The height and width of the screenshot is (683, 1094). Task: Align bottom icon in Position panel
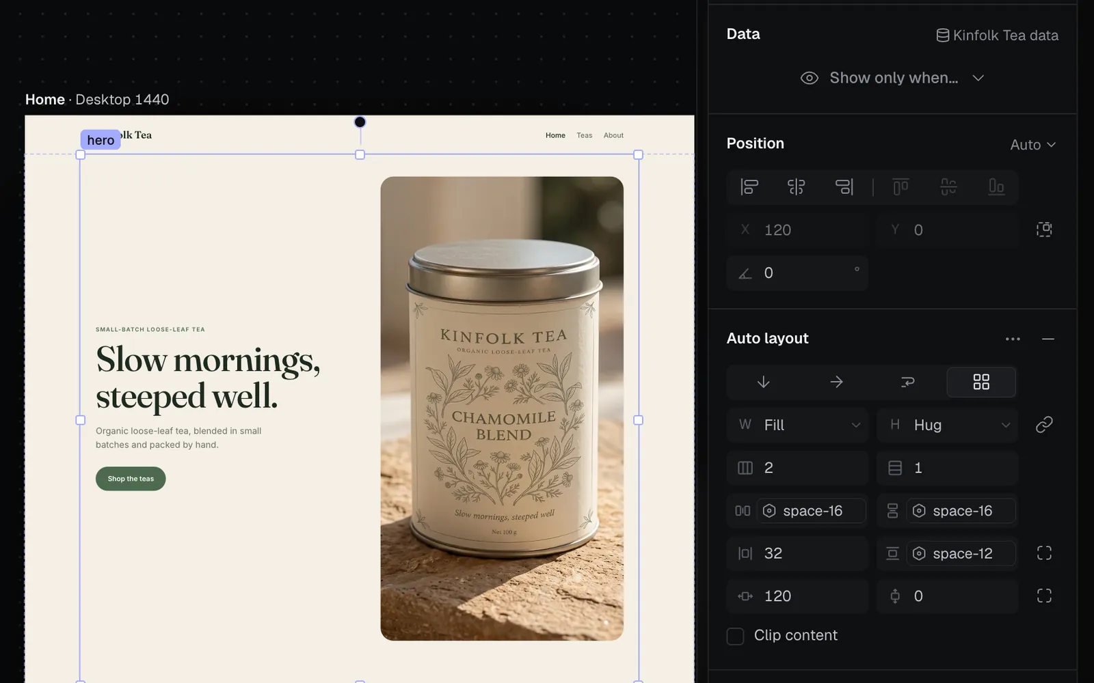[x=996, y=186]
